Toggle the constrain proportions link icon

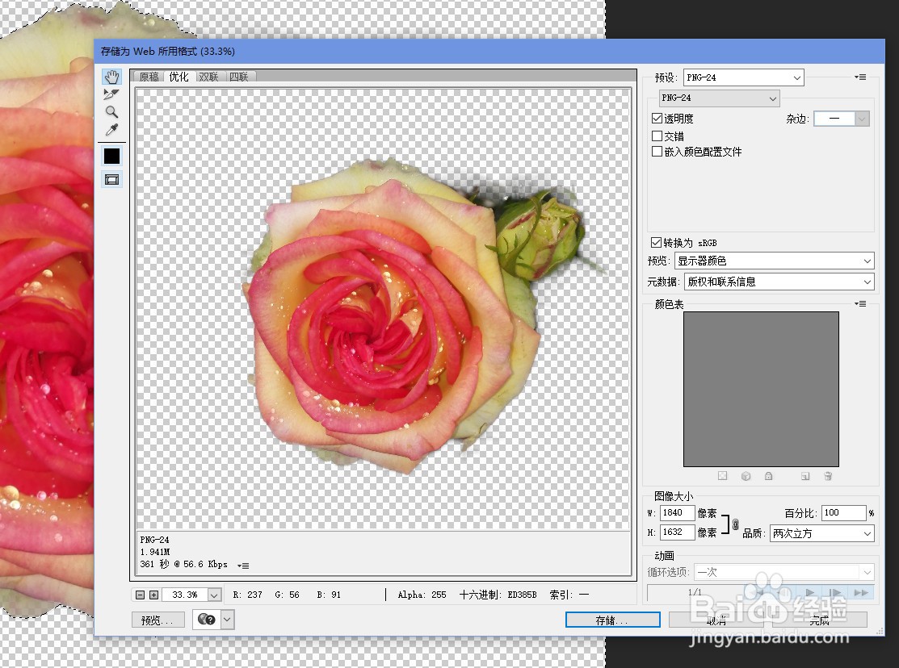(x=736, y=523)
